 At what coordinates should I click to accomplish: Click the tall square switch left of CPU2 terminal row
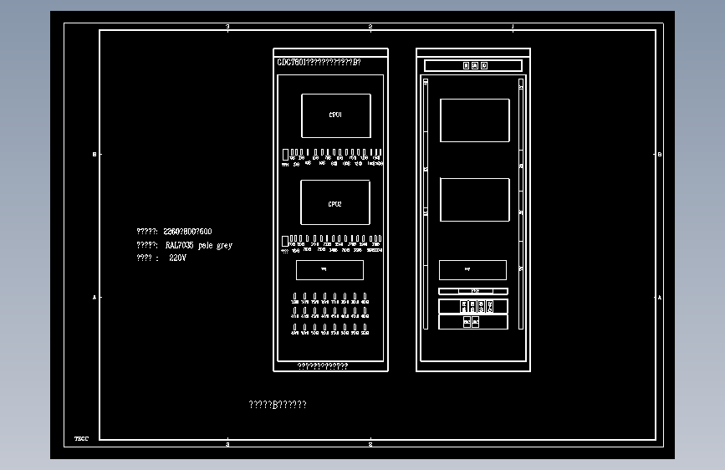[x=285, y=242]
